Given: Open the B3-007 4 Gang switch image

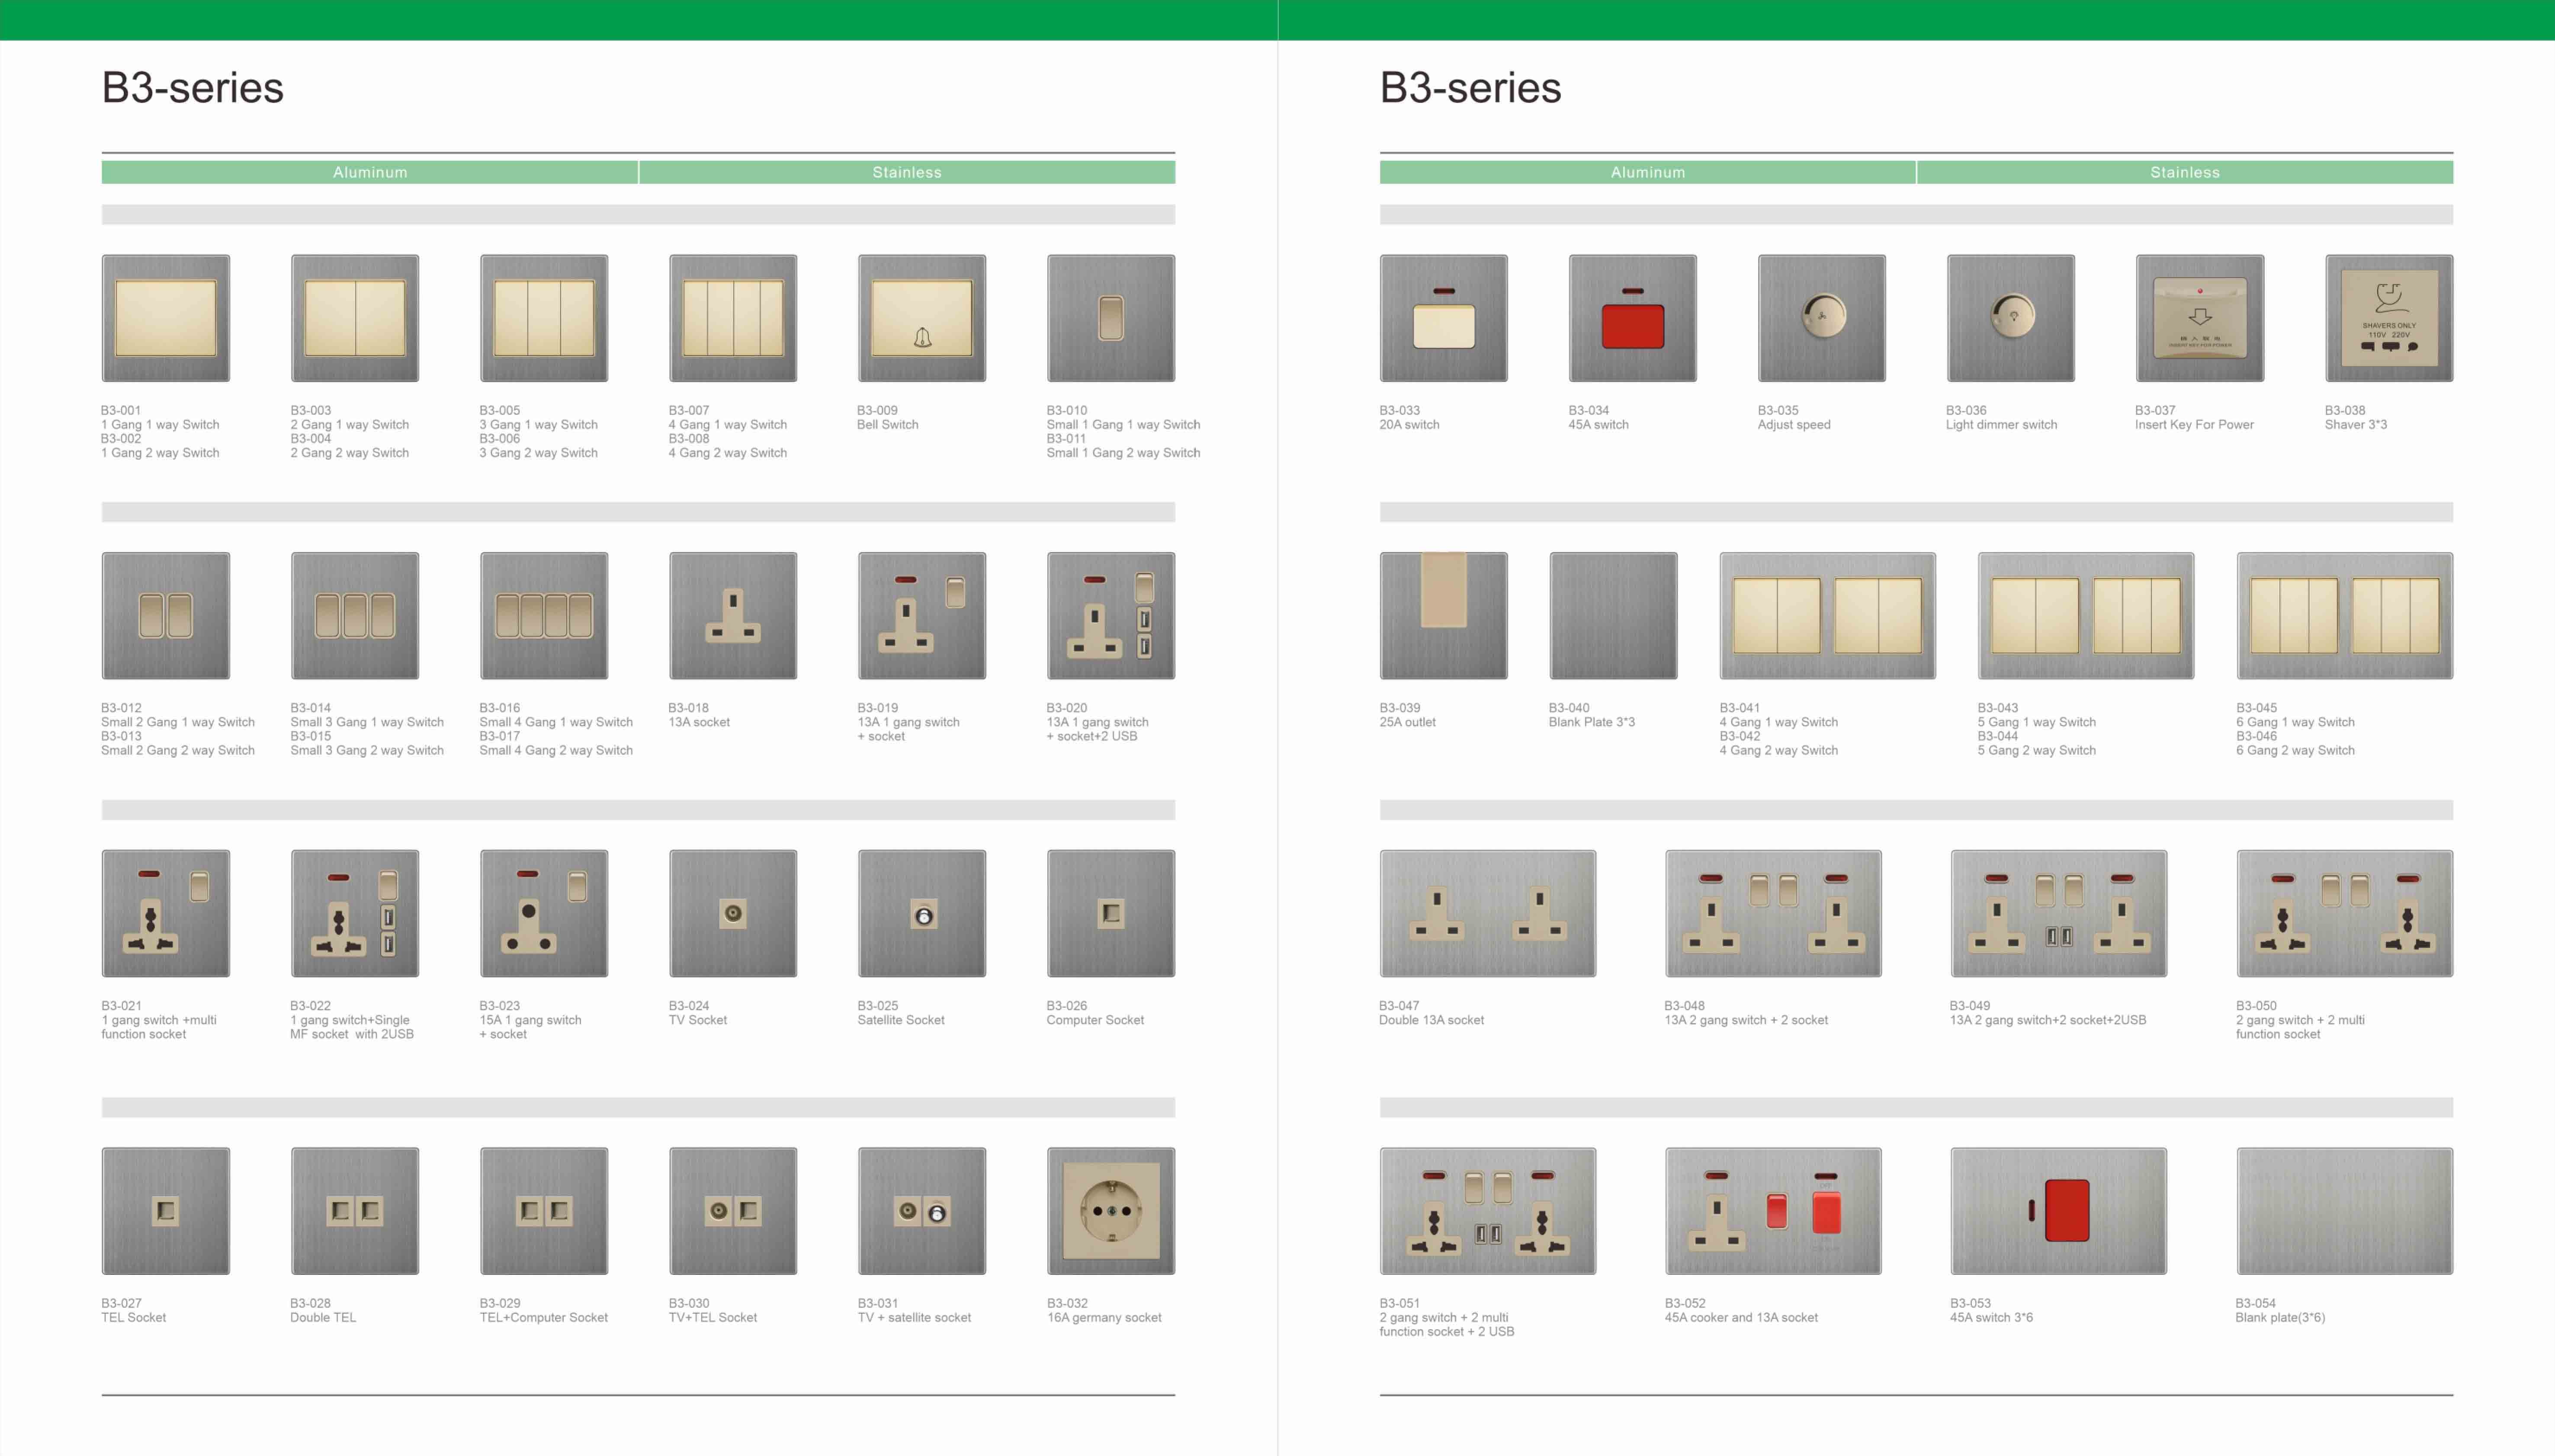Looking at the screenshot, I should tap(732, 318).
